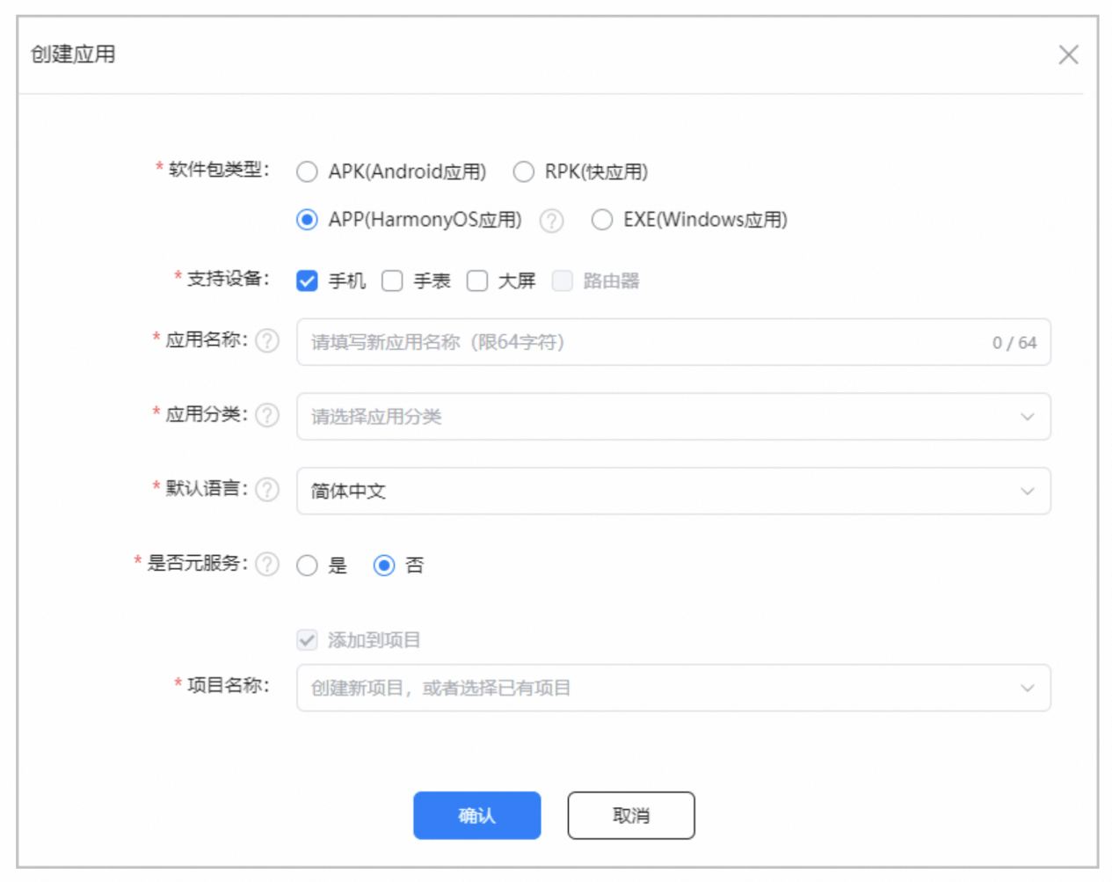Viewport: 1112px width, 882px height.
Task: Focus the 应用名称 input field
Action: tap(673, 342)
